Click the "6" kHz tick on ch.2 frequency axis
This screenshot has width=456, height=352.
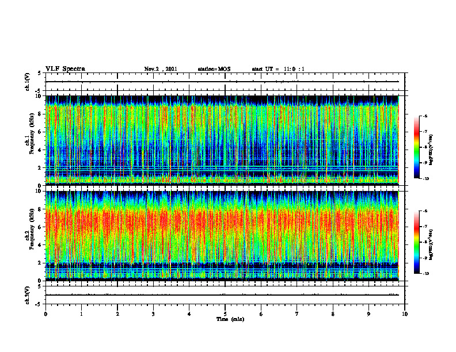(x=40, y=227)
